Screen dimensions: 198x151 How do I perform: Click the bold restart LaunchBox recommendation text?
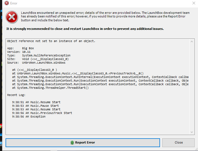(x=85, y=29)
